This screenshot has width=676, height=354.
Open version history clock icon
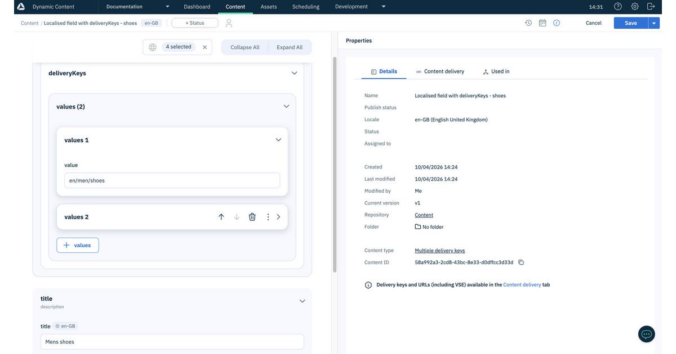[528, 23]
